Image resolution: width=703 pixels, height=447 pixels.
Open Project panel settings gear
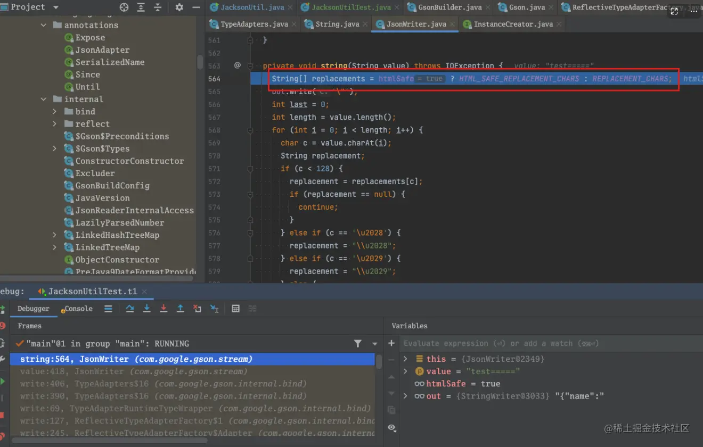click(x=179, y=7)
